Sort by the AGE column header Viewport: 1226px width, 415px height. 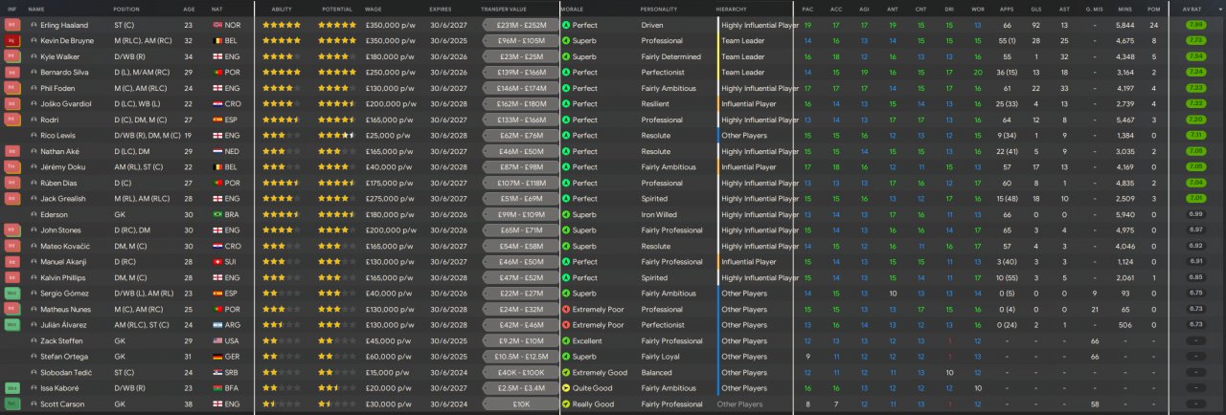pyautogui.click(x=189, y=9)
